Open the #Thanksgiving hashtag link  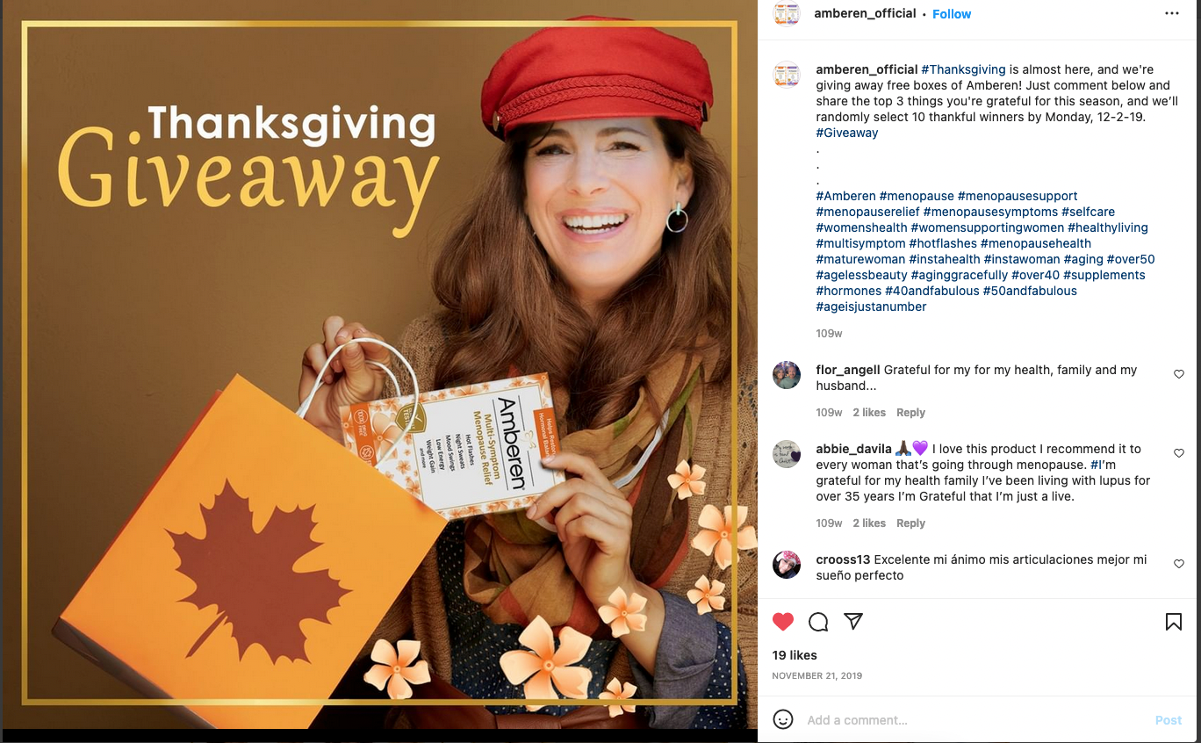[x=963, y=69]
